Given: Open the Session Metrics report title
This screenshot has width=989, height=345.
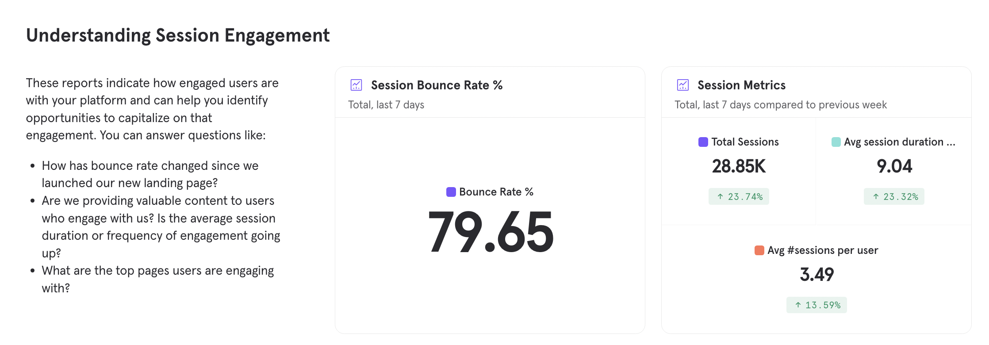Looking at the screenshot, I should [741, 85].
